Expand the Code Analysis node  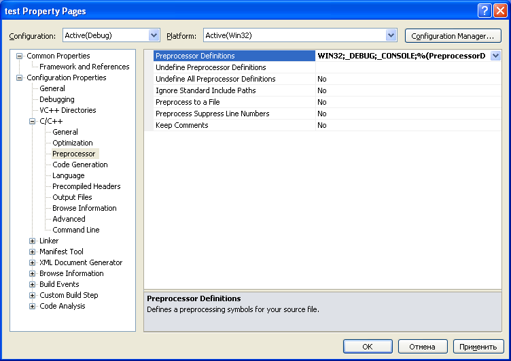(x=32, y=306)
